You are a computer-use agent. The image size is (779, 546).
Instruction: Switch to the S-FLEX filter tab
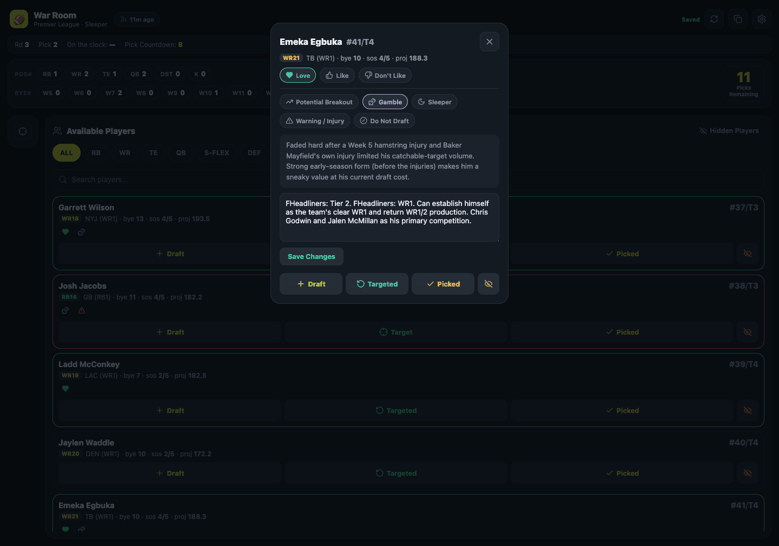(x=217, y=153)
